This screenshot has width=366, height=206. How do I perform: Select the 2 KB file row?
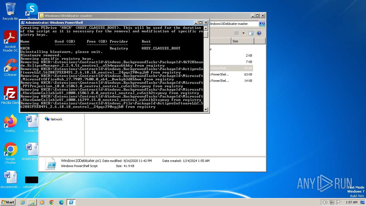point(231,56)
